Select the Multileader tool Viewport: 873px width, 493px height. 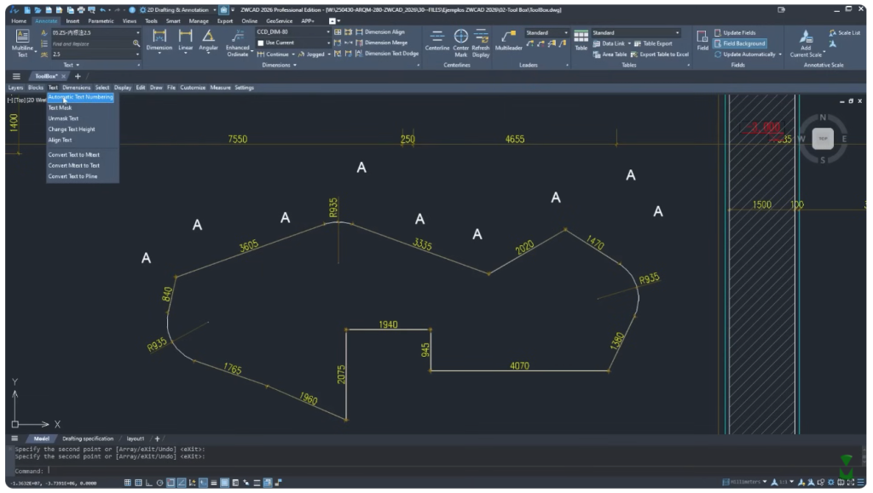tap(508, 40)
